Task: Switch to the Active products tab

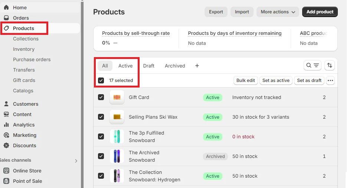Action: point(125,66)
